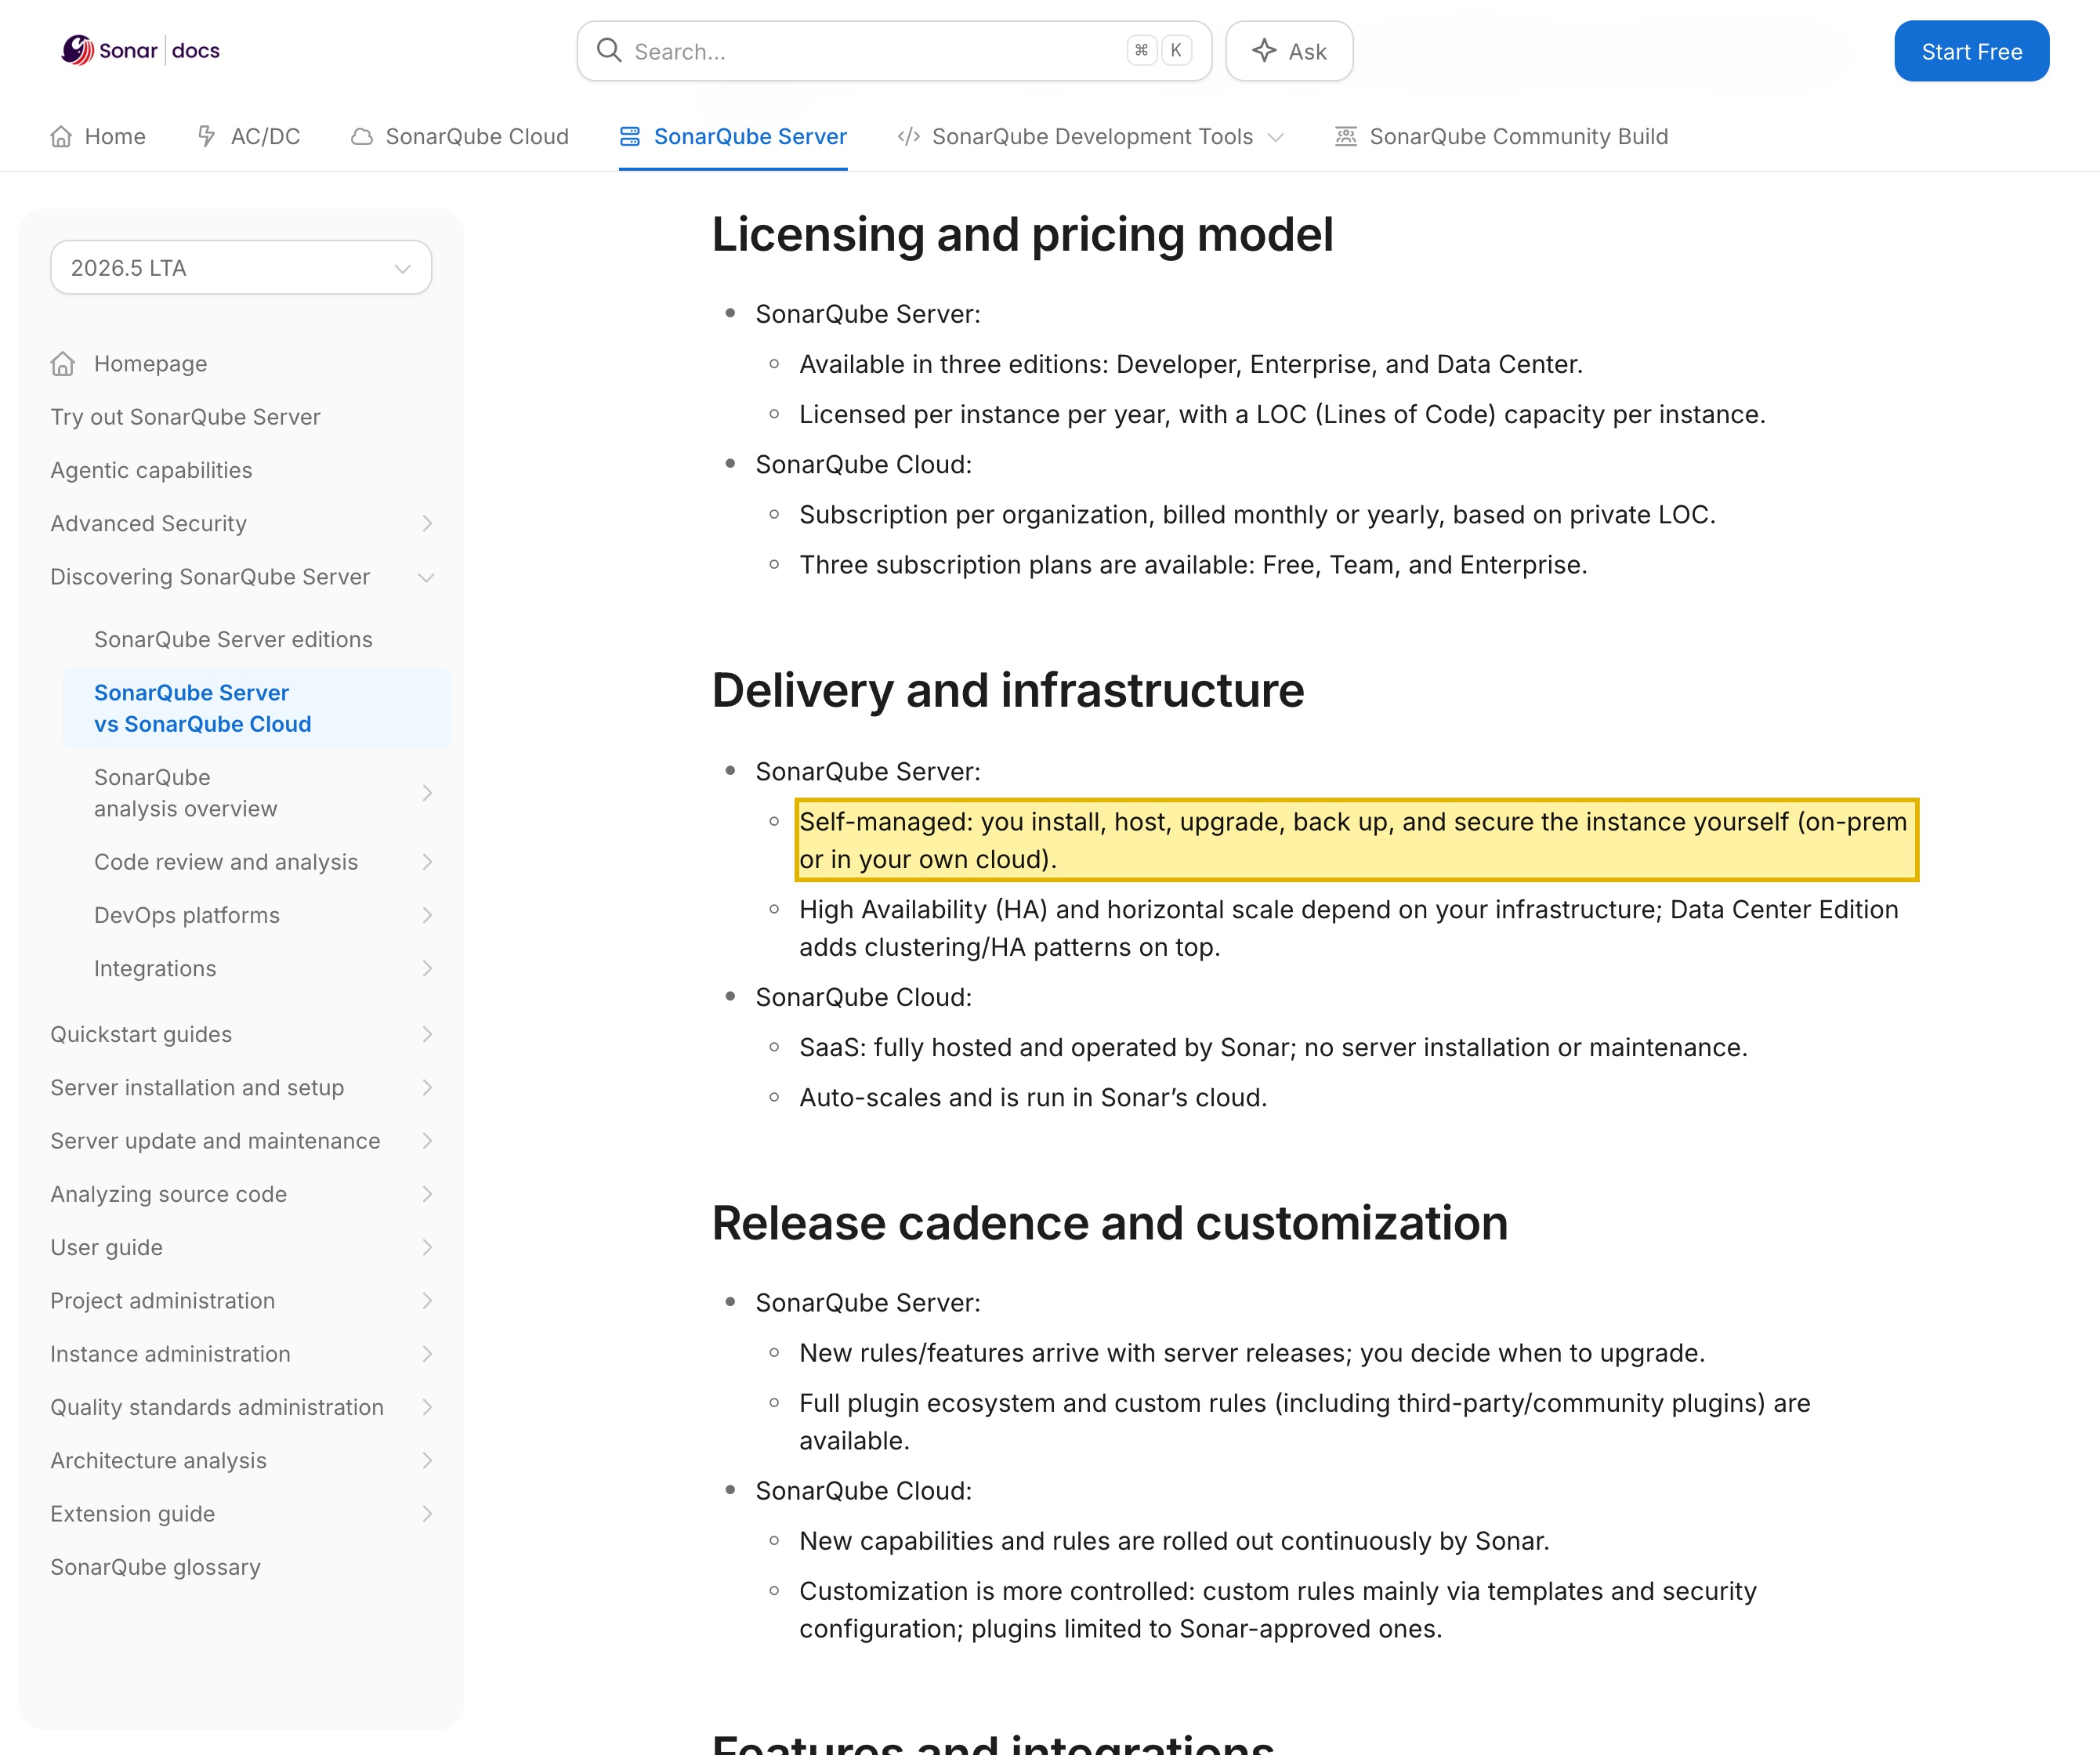Screen dimensions: 2100x1755
Task: Collapse Discovering SonarQube Server section
Action: tap(427, 577)
